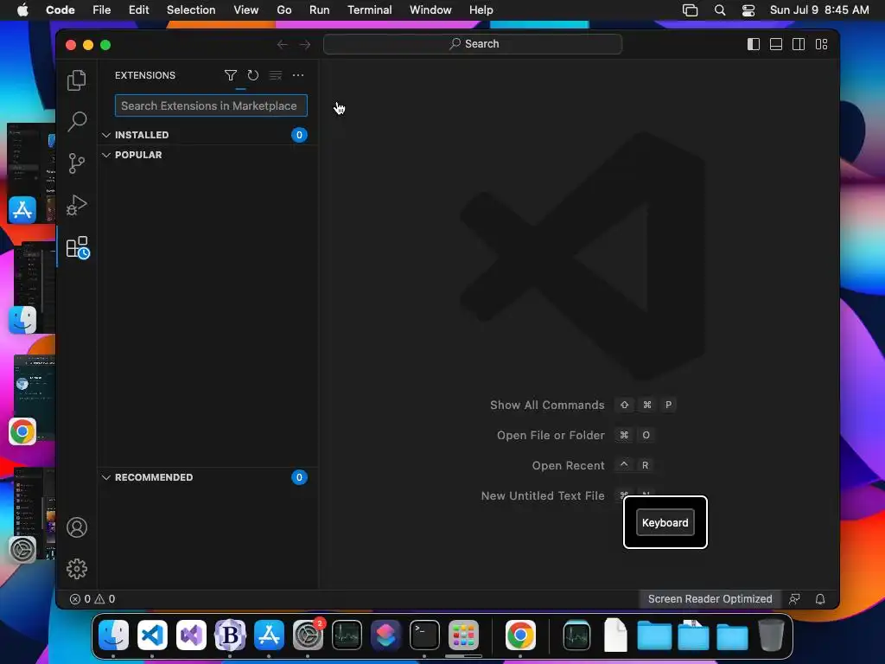The image size is (885, 664).
Task: Open the feedback icon in status bar
Action: [794, 599]
